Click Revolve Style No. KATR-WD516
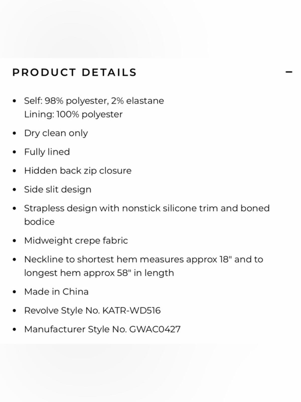 click(92, 311)
